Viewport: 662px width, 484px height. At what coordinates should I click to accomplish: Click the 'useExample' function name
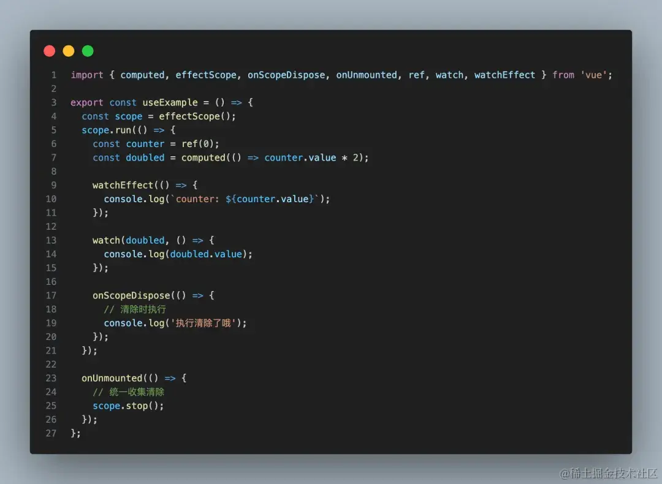(170, 102)
